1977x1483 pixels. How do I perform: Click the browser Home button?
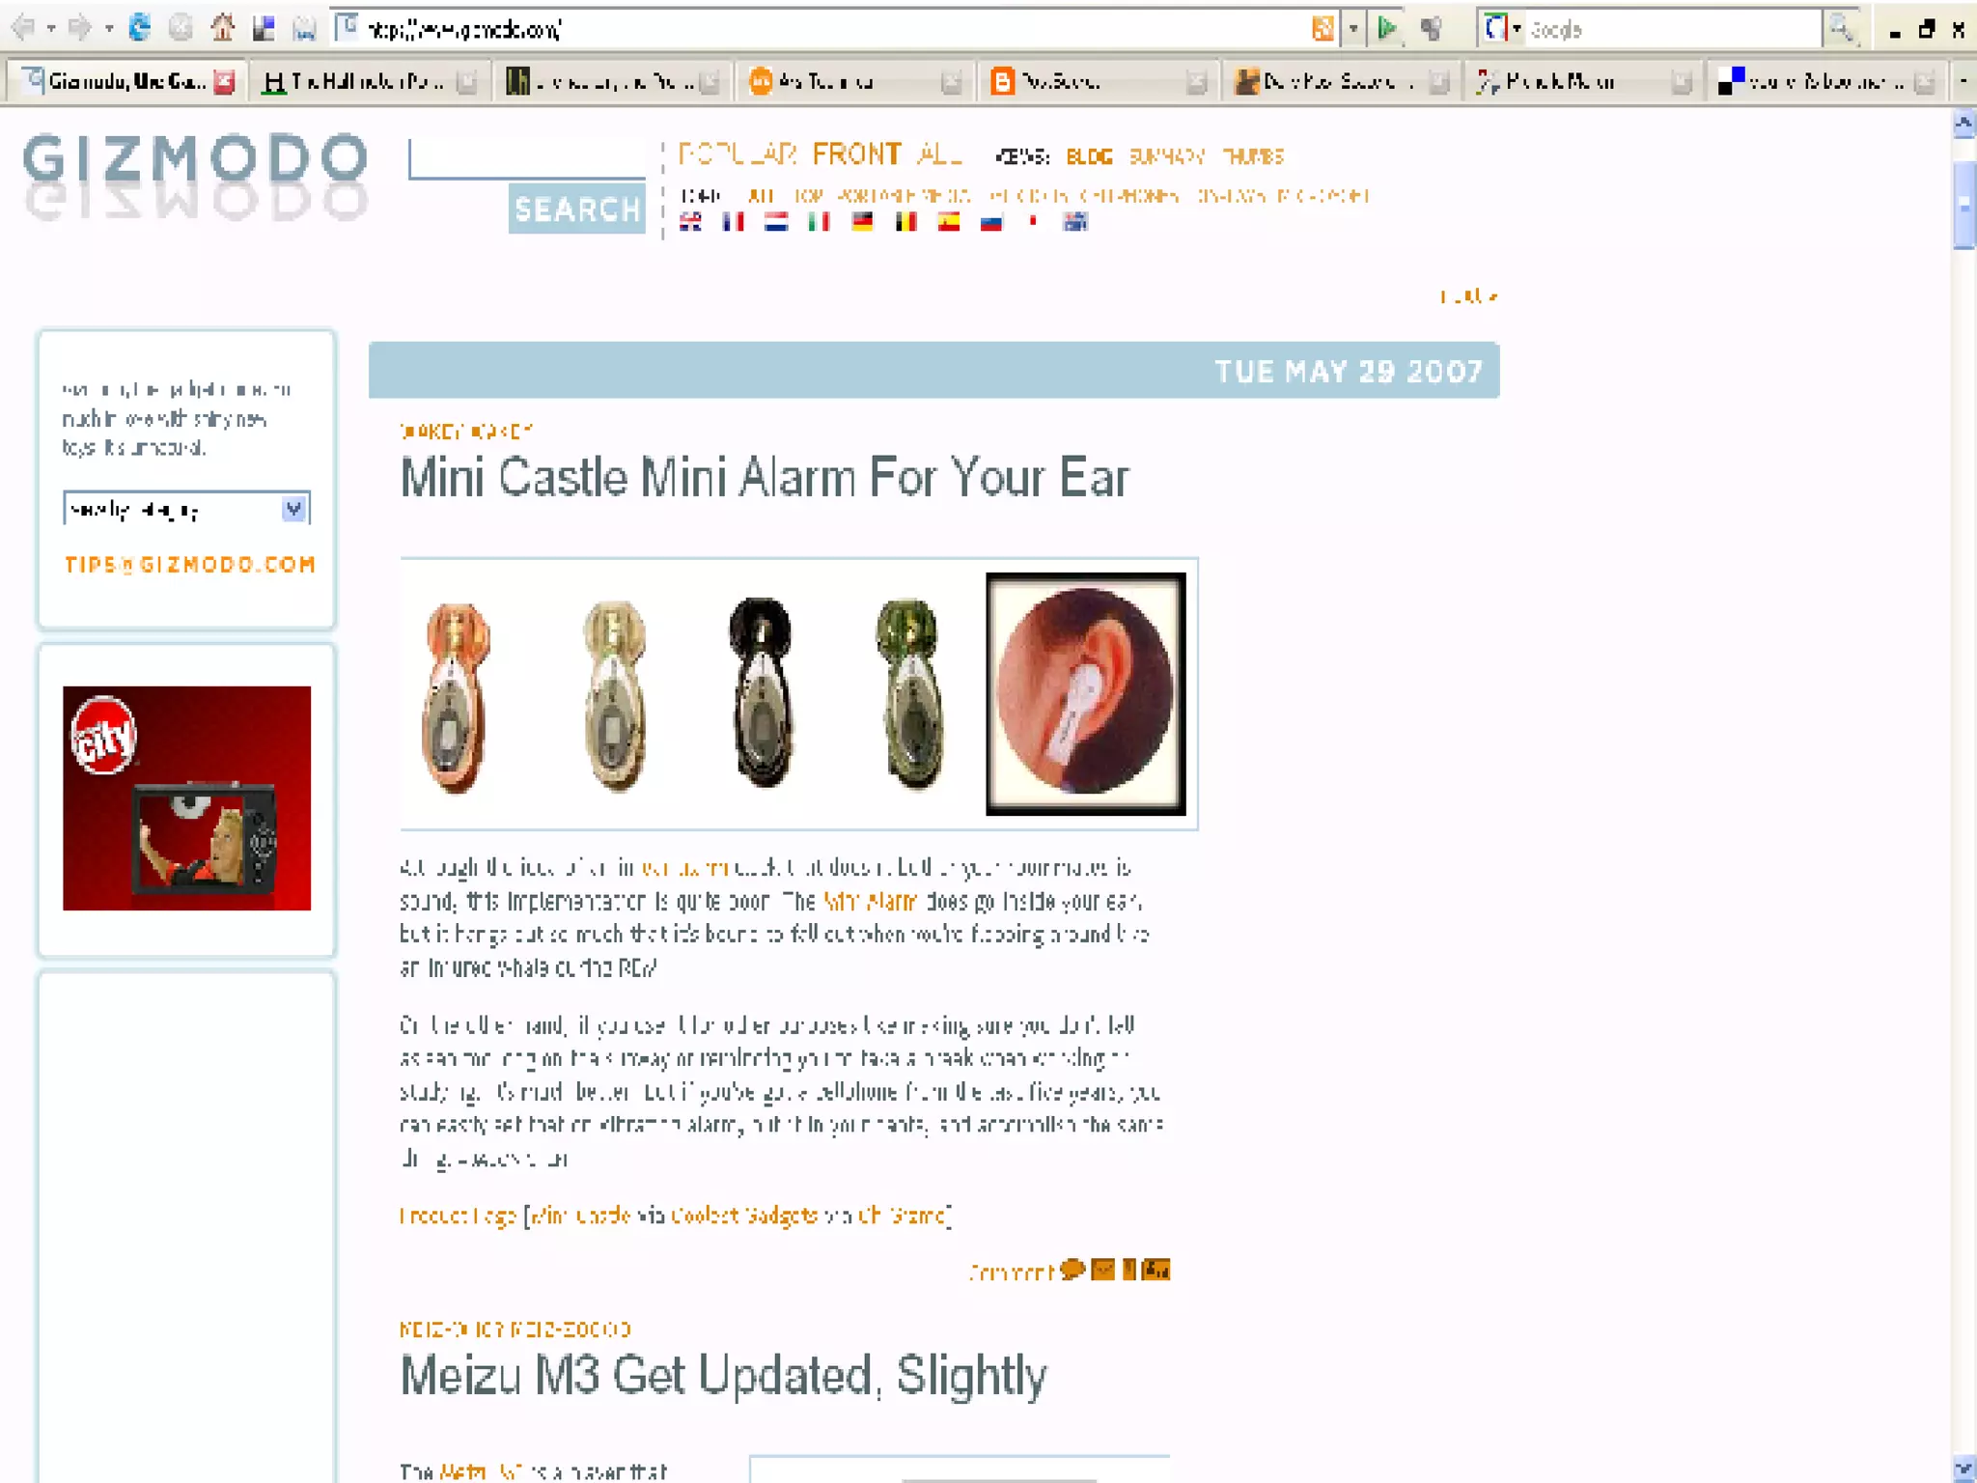[223, 28]
